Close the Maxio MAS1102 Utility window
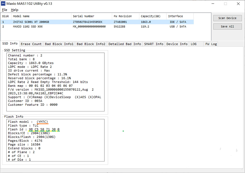 238,4
